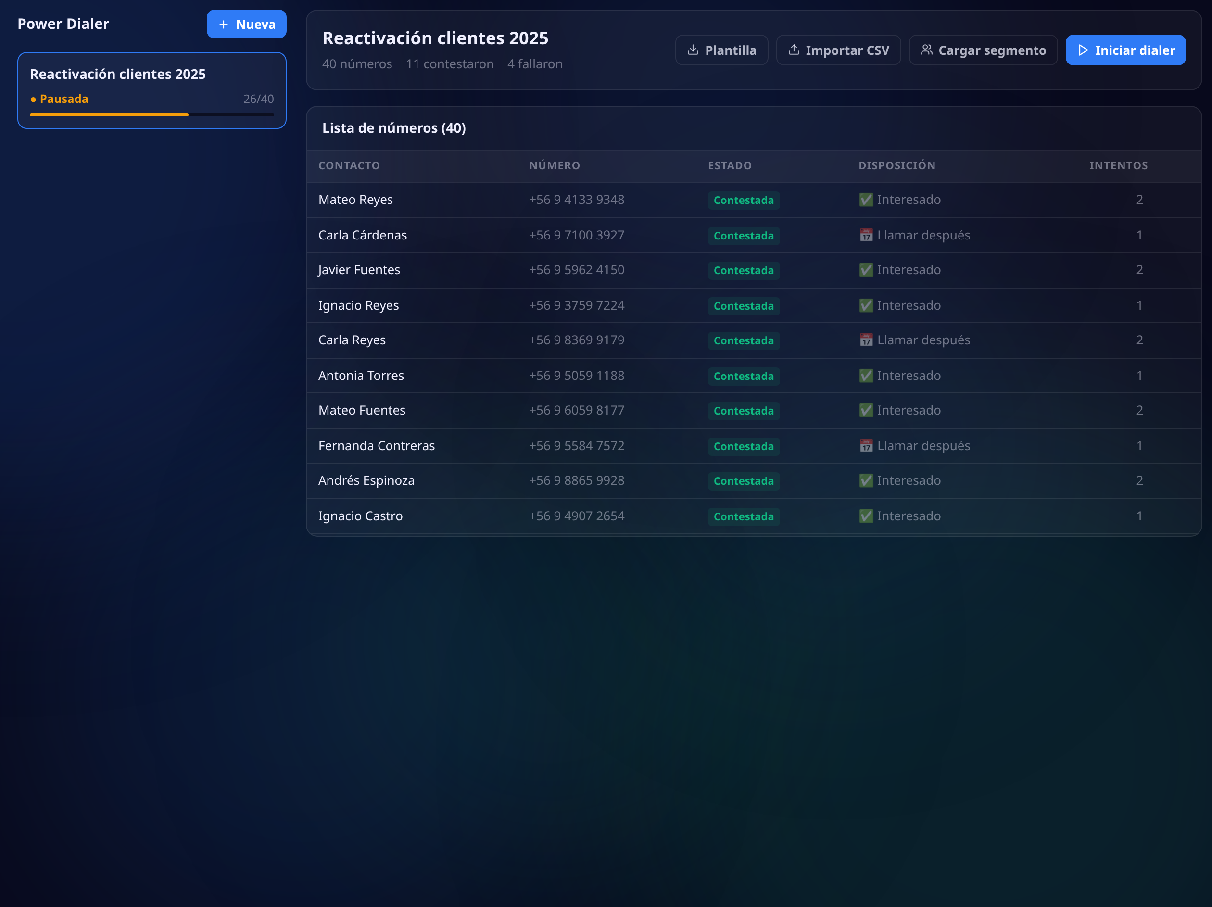Image resolution: width=1212 pixels, height=907 pixels.
Task: Open the Importar CSV button
Action: tap(838, 50)
